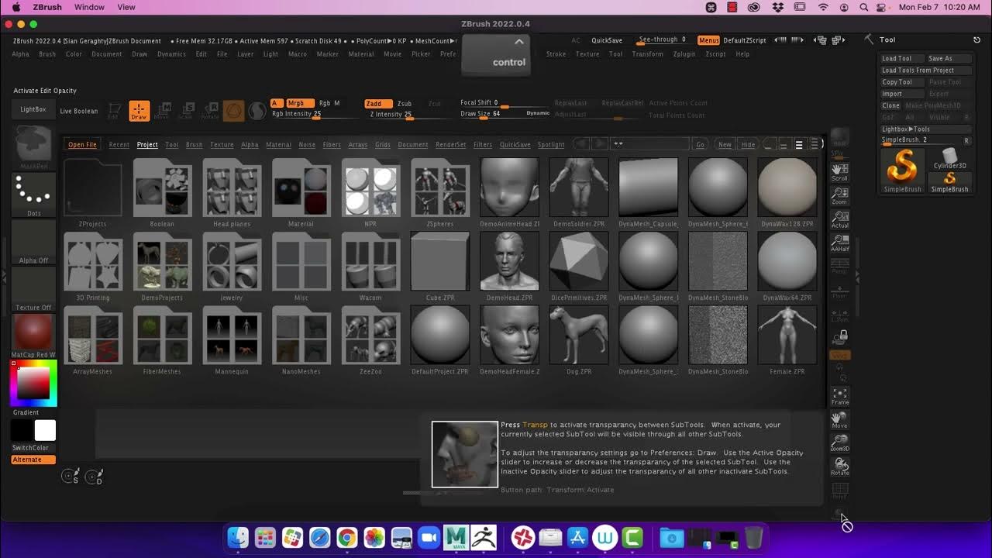Open the MatCap Red Wax material selector

[x=33, y=337]
